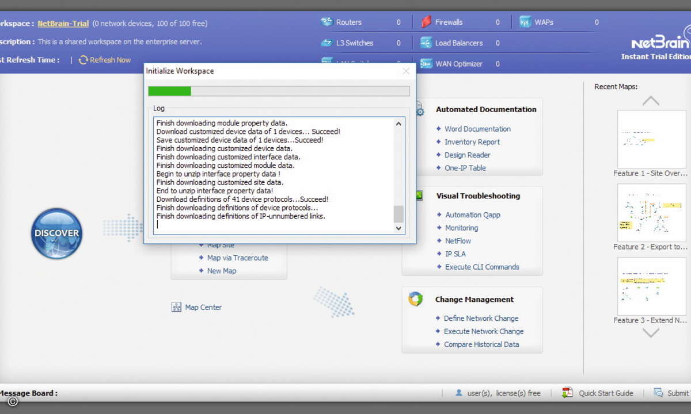
Task: Click the Map Center icon
Action: click(x=177, y=307)
